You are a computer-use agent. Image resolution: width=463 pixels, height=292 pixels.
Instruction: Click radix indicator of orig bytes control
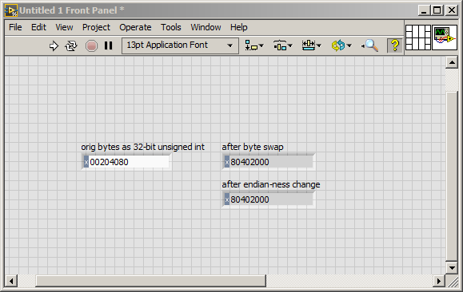click(x=86, y=162)
